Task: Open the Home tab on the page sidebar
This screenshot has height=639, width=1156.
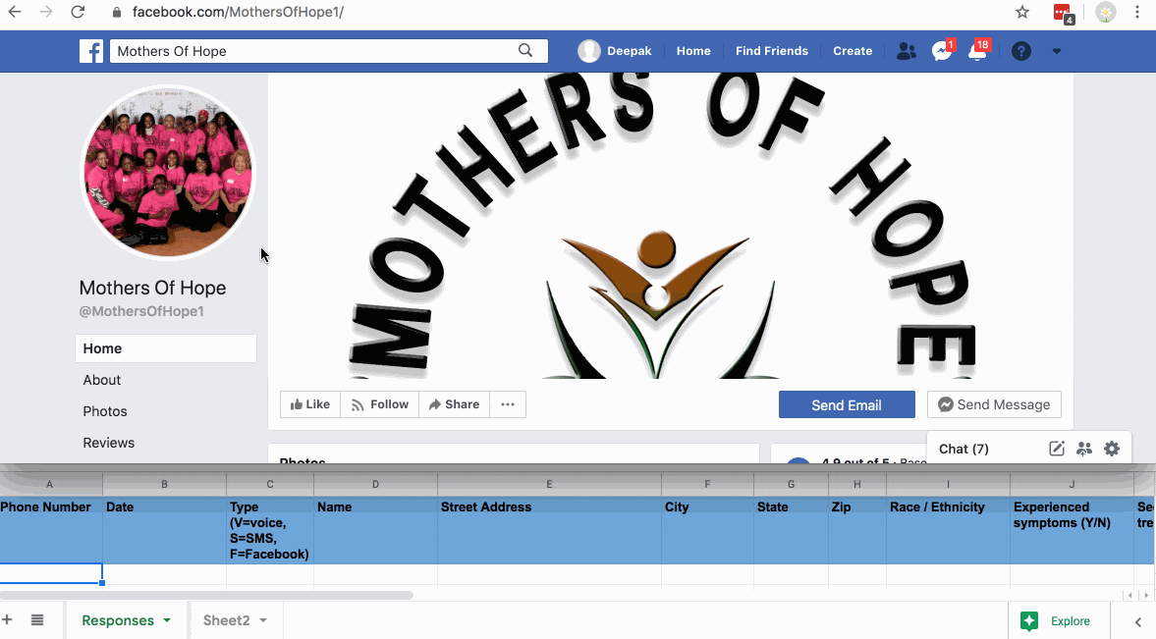Action: click(166, 348)
